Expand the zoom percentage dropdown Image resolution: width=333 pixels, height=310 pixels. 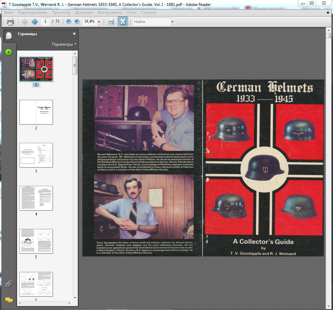pyautogui.click(x=99, y=22)
